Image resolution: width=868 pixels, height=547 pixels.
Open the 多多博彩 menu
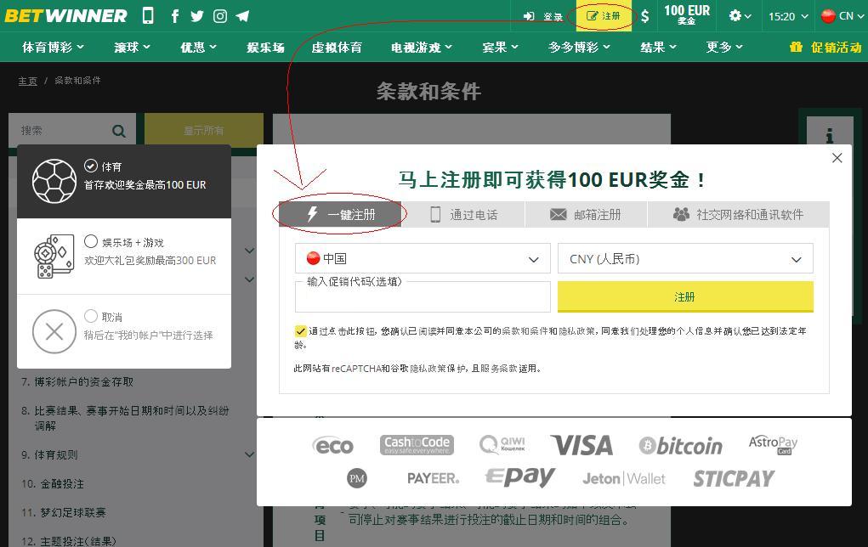[579, 47]
